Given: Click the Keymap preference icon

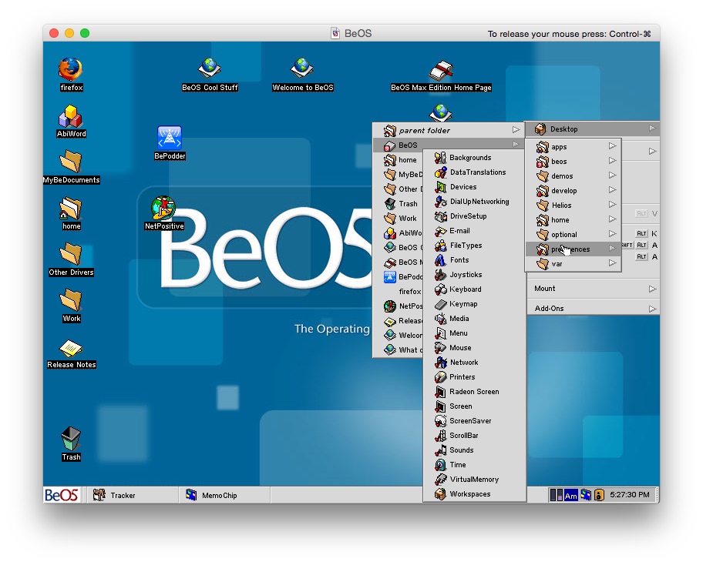Looking at the screenshot, I should click(x=441, y=304).
